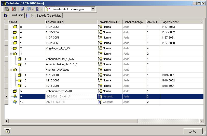This screenshot has height=136, width=207.
Task: Click the Fertig button
Action: tap(193, 131)
